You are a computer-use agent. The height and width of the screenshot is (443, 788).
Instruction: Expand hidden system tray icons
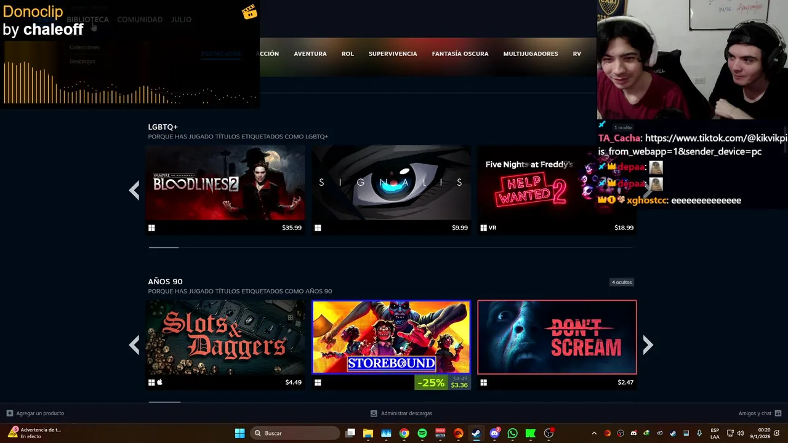594,433
